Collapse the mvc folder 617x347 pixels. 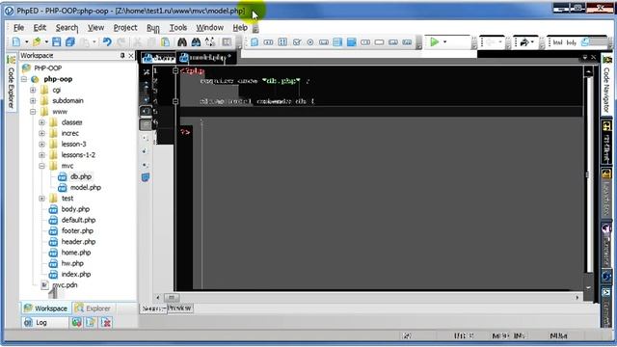coord(42,166)
